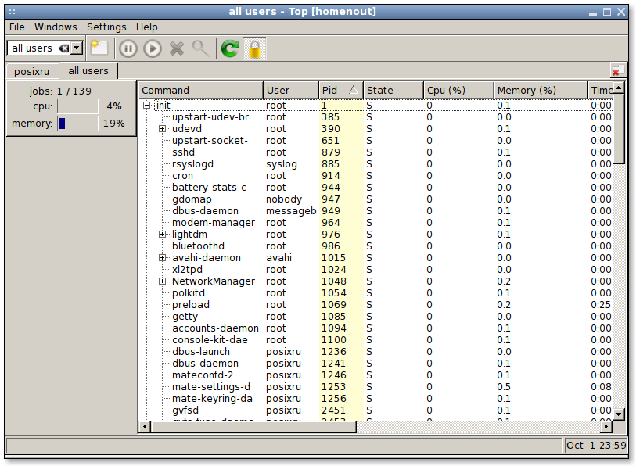Click the memory usage bar
This screenshot has width=636, height=466.
[x=77, y=124]
